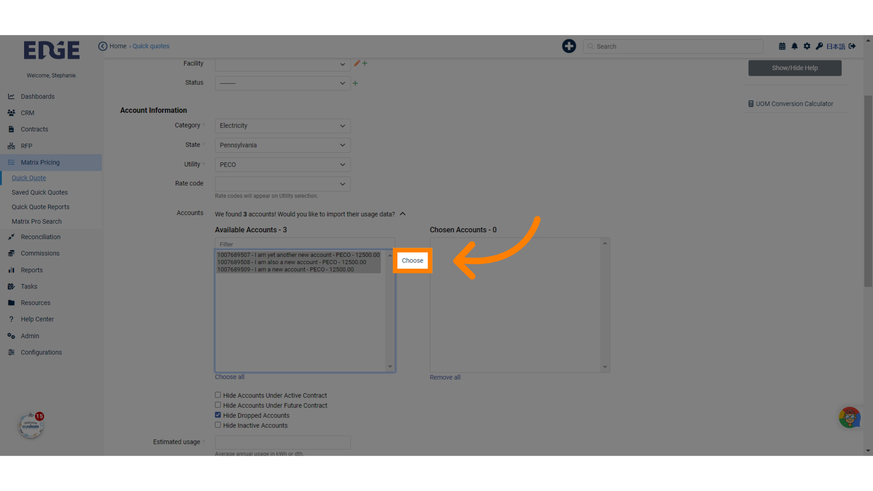873x491 pixels.
Task: Switch language via 日本語 link
Action: [836, 46]
